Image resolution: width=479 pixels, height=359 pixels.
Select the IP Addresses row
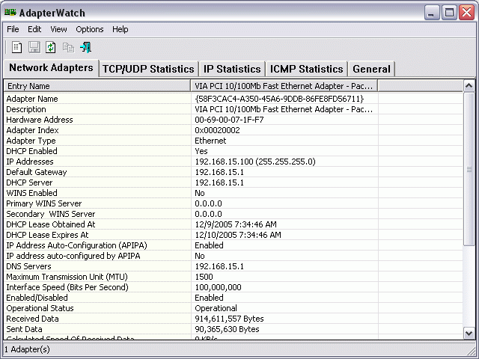(x=234, y=162)
